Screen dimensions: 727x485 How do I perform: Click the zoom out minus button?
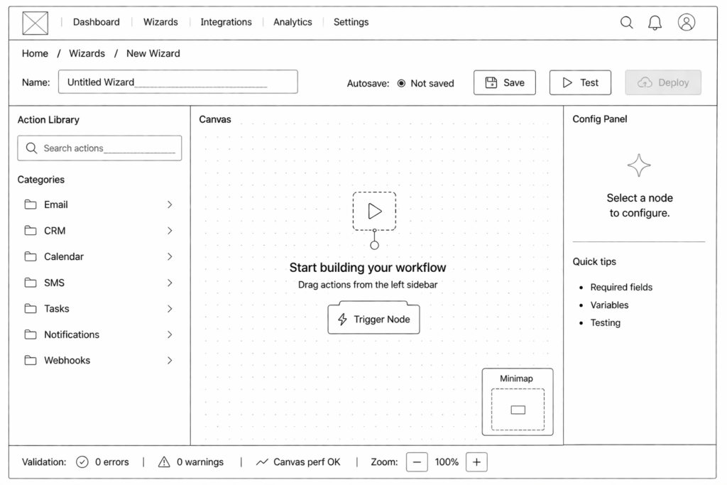click(417, 462)
